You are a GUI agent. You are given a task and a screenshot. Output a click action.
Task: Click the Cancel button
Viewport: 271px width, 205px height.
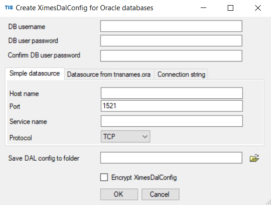(x=160, y=194)
